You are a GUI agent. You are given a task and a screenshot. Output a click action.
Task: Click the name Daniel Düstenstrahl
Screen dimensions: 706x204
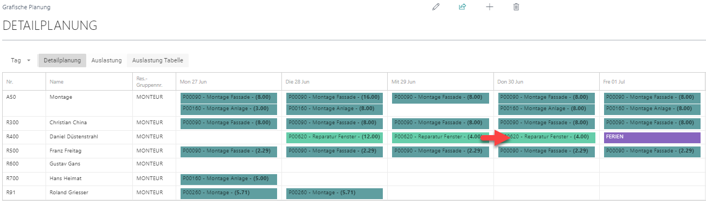[x=74, y=137]
